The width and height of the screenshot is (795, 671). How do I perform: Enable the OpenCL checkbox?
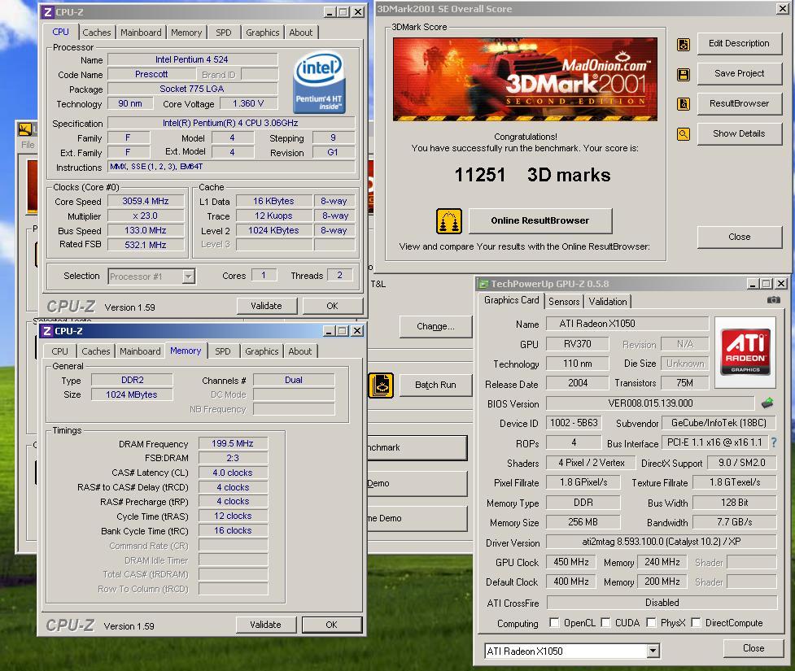[x=555, y=622]
